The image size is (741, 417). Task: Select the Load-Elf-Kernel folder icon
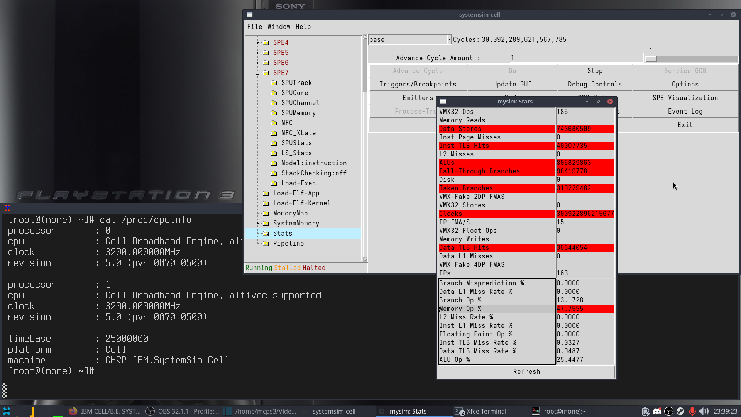[x=266, y=203]
